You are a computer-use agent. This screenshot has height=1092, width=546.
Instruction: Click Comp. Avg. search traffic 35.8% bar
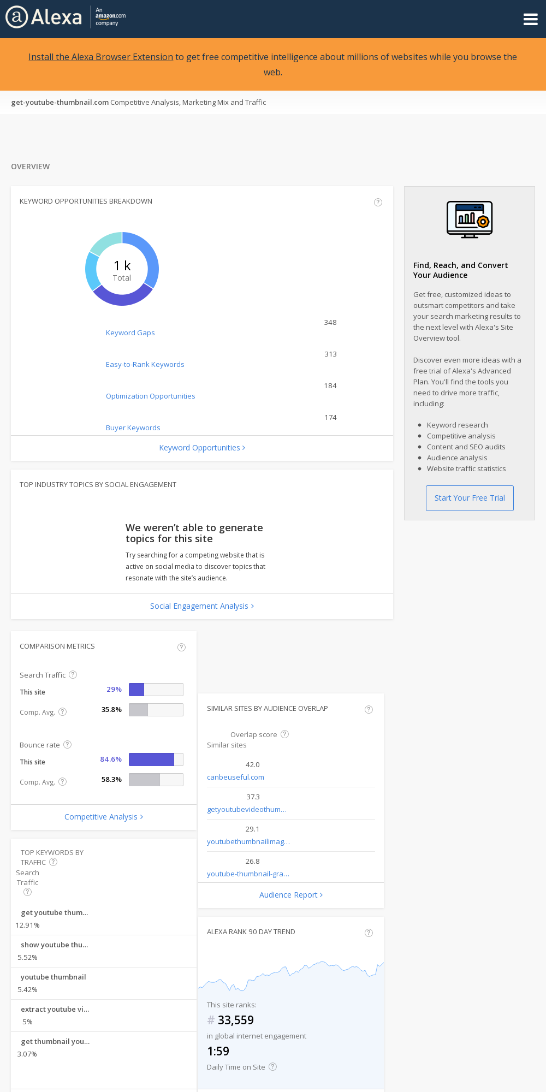click(156, 710)
